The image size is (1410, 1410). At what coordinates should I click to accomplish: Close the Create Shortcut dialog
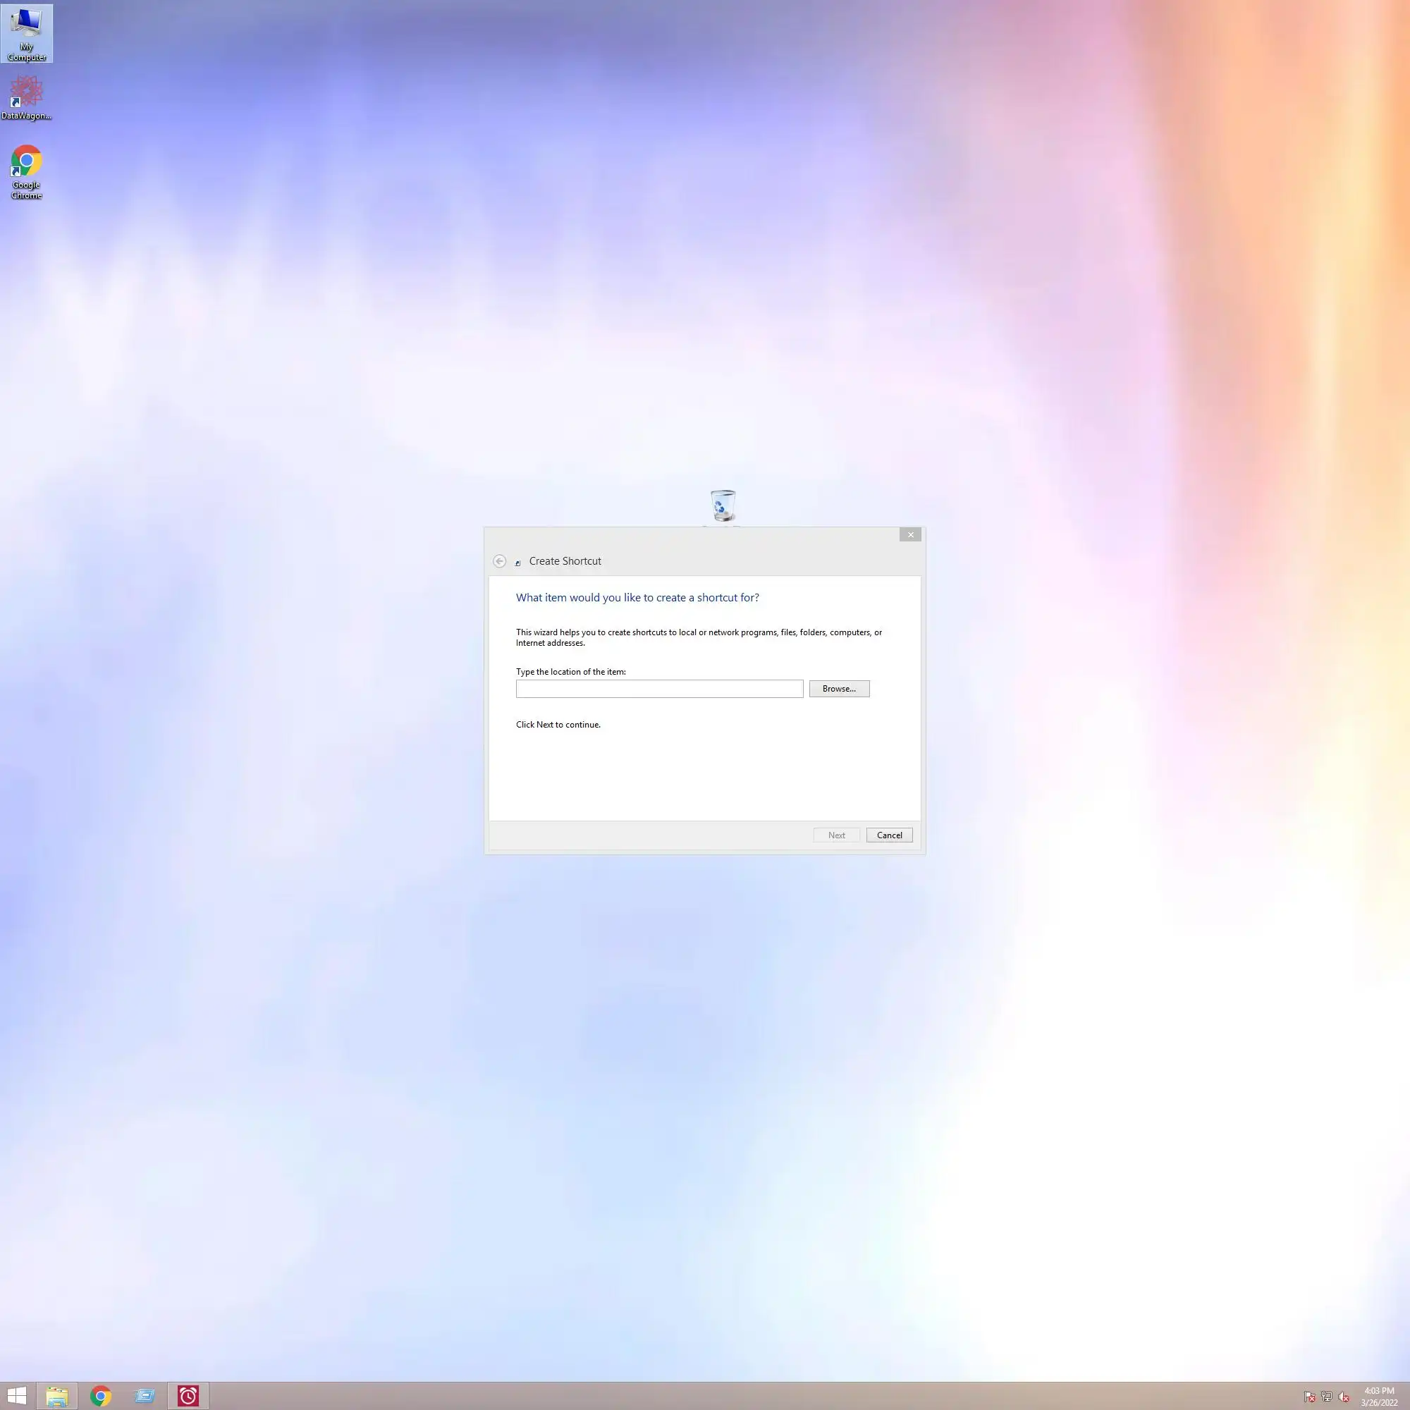pos(909,534)
